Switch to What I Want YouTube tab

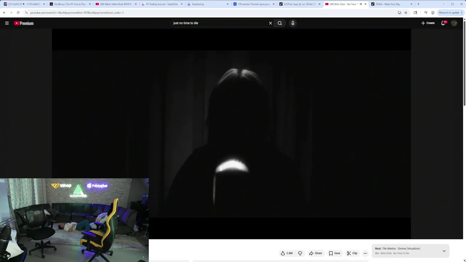pos(115,4)
